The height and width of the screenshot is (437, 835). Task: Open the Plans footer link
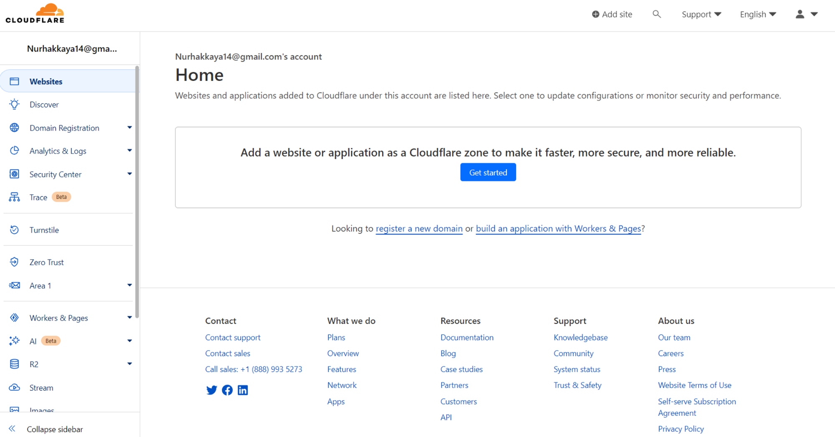click(x=336, y=337)
